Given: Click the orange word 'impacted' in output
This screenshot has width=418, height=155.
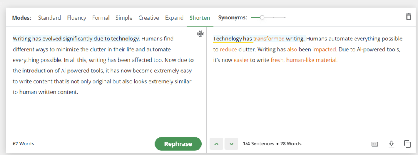Looking at the screenshot, I should (325, 49).
